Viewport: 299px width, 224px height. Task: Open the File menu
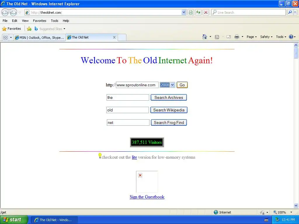[5, 21]
